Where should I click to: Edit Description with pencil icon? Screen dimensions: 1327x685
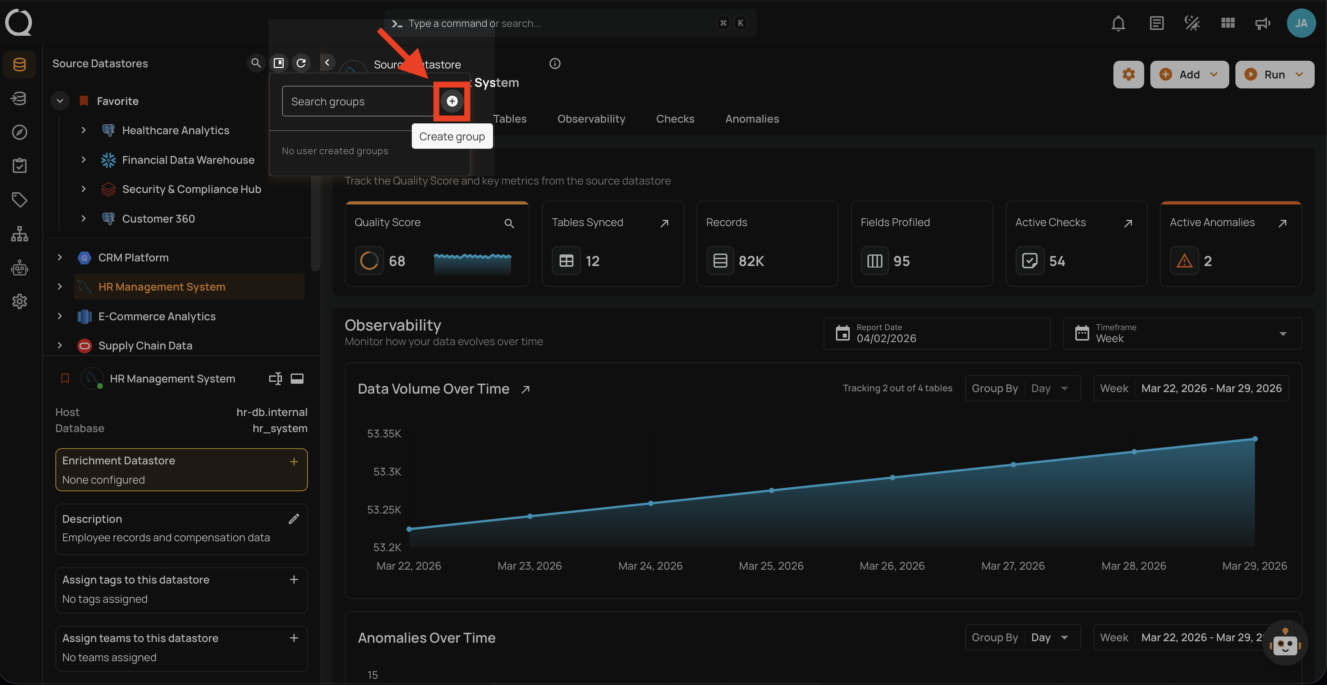click(294, 519)
